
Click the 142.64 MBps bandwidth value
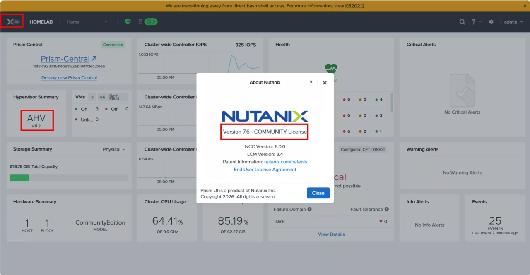(x=150, y=107)
